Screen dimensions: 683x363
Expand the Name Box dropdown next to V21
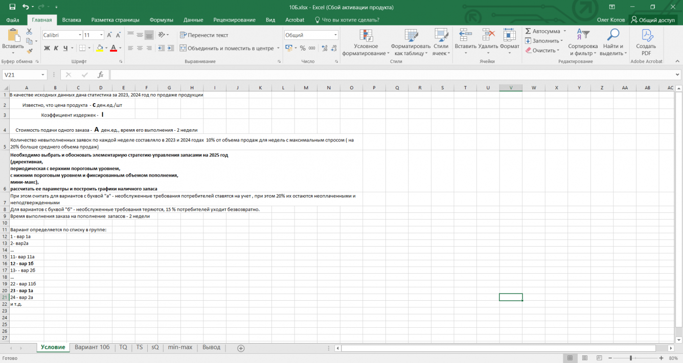coord(42,75)
